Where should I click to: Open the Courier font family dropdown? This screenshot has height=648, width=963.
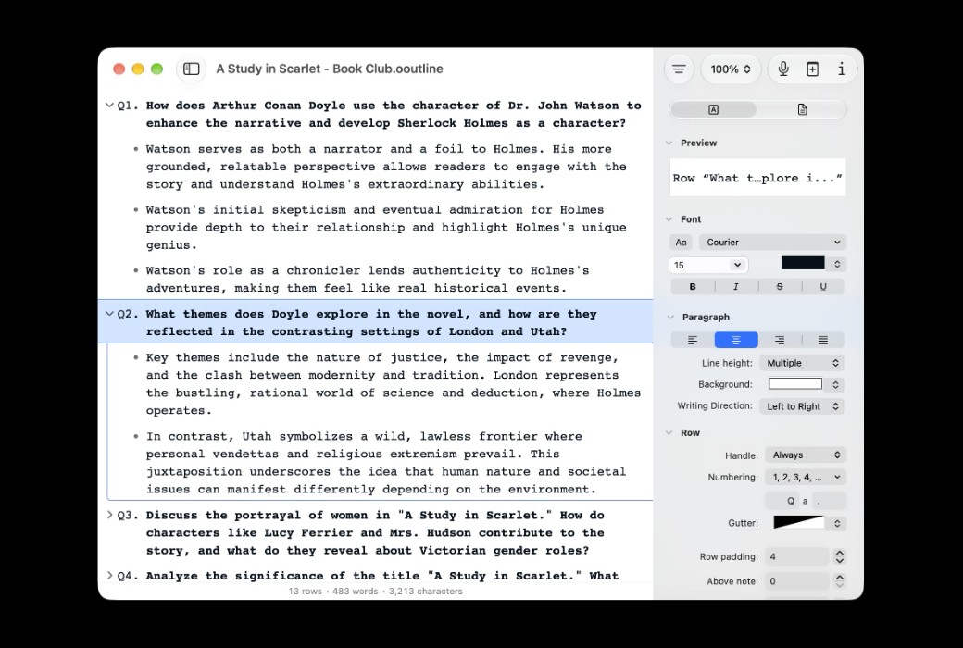[x=772, y=242]
